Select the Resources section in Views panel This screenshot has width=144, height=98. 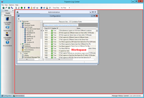[x=8, y=15]
